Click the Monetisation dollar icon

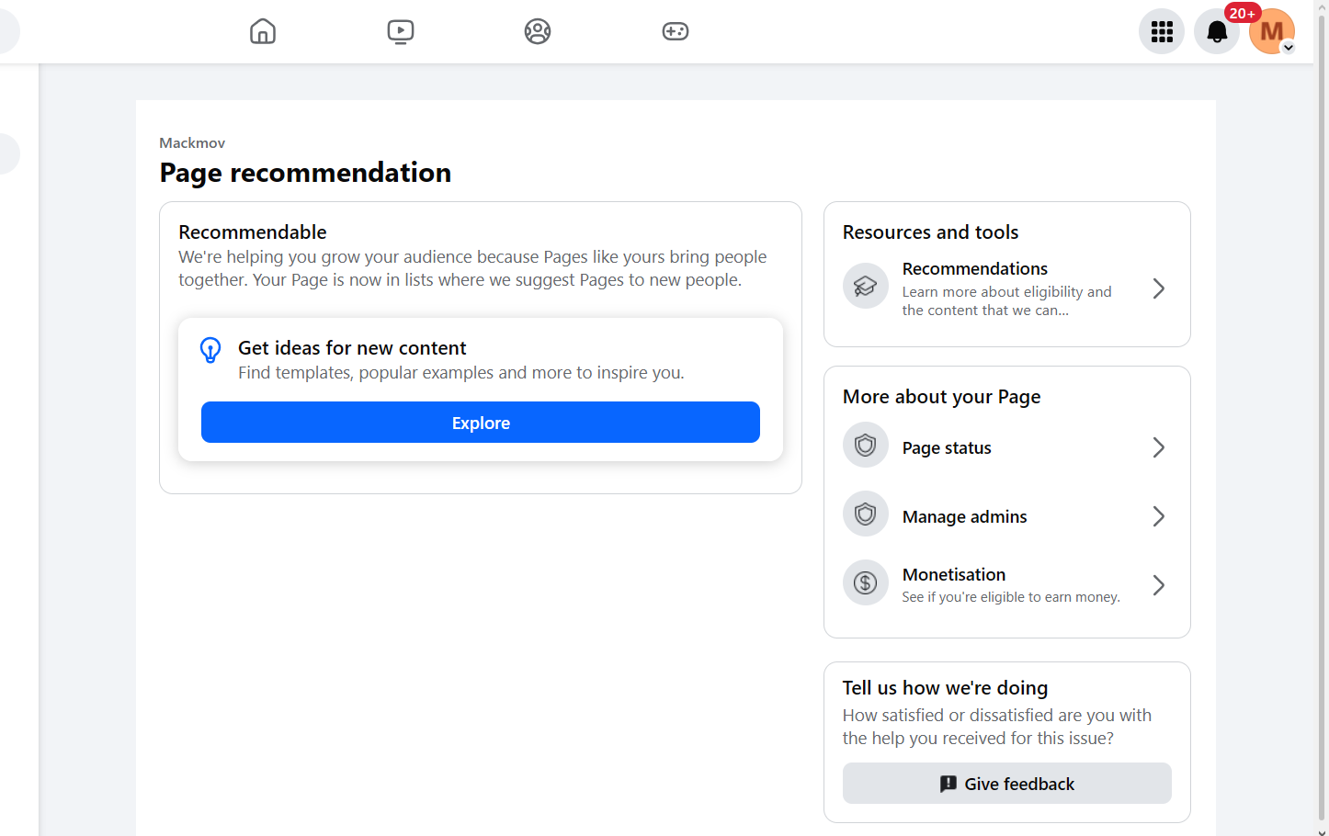(866, 582)
